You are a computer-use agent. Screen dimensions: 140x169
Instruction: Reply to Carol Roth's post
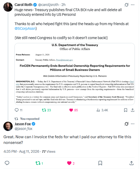(17, 110)
